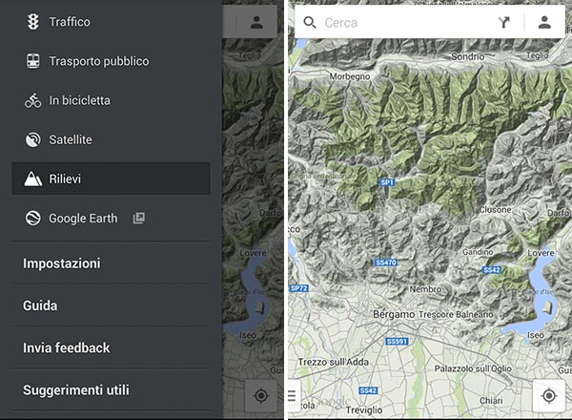This screenshot has height=420, width=572.
Task: Tap the dimmed Iseo label on the left map
Action: [247, 335]
